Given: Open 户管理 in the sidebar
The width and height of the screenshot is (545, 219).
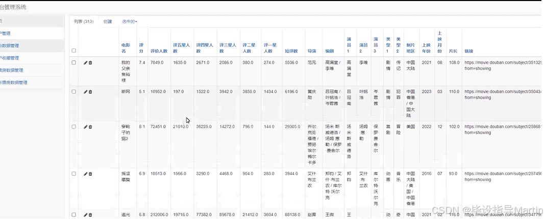Looking at the screenshot, I should [x=5, y=34].
